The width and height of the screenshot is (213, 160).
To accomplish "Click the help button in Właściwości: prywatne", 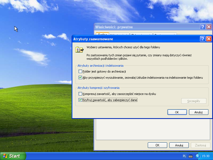I will (203, 27).
